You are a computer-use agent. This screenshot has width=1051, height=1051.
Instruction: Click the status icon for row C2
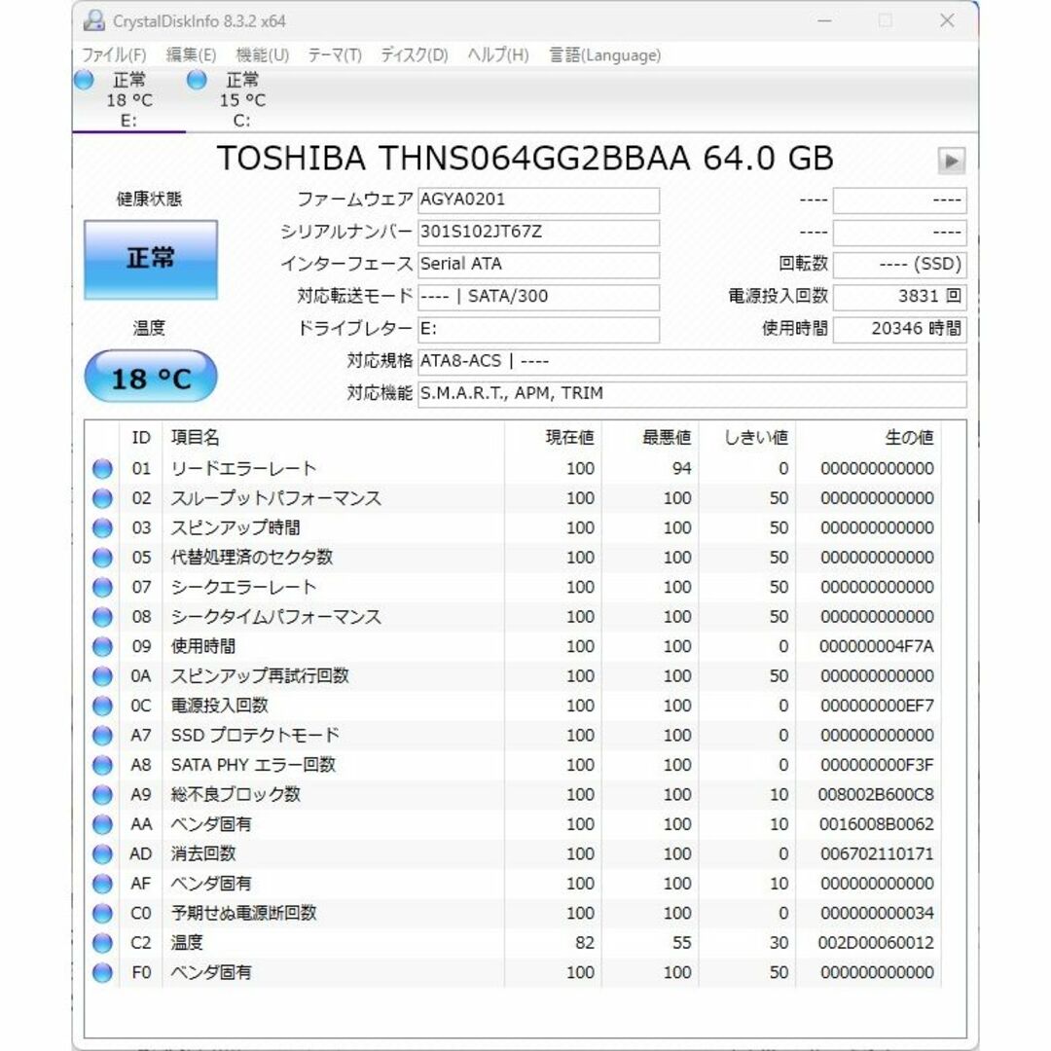pyautogui.click(x=102, y=943)
